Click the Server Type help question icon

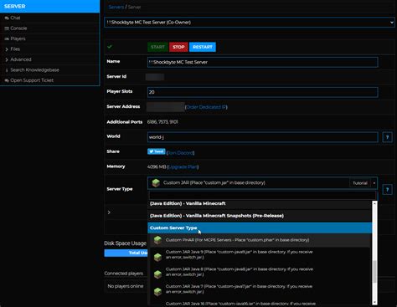[387, 190]
